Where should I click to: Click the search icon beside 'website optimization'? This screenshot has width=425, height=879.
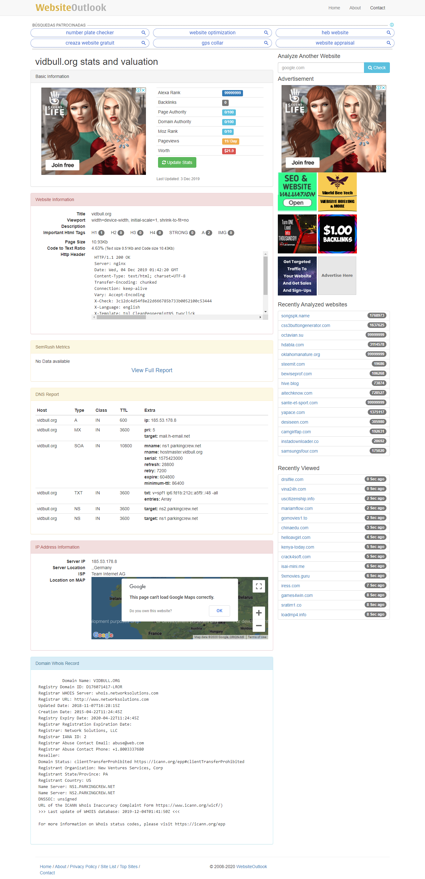[x=266, y=33]
